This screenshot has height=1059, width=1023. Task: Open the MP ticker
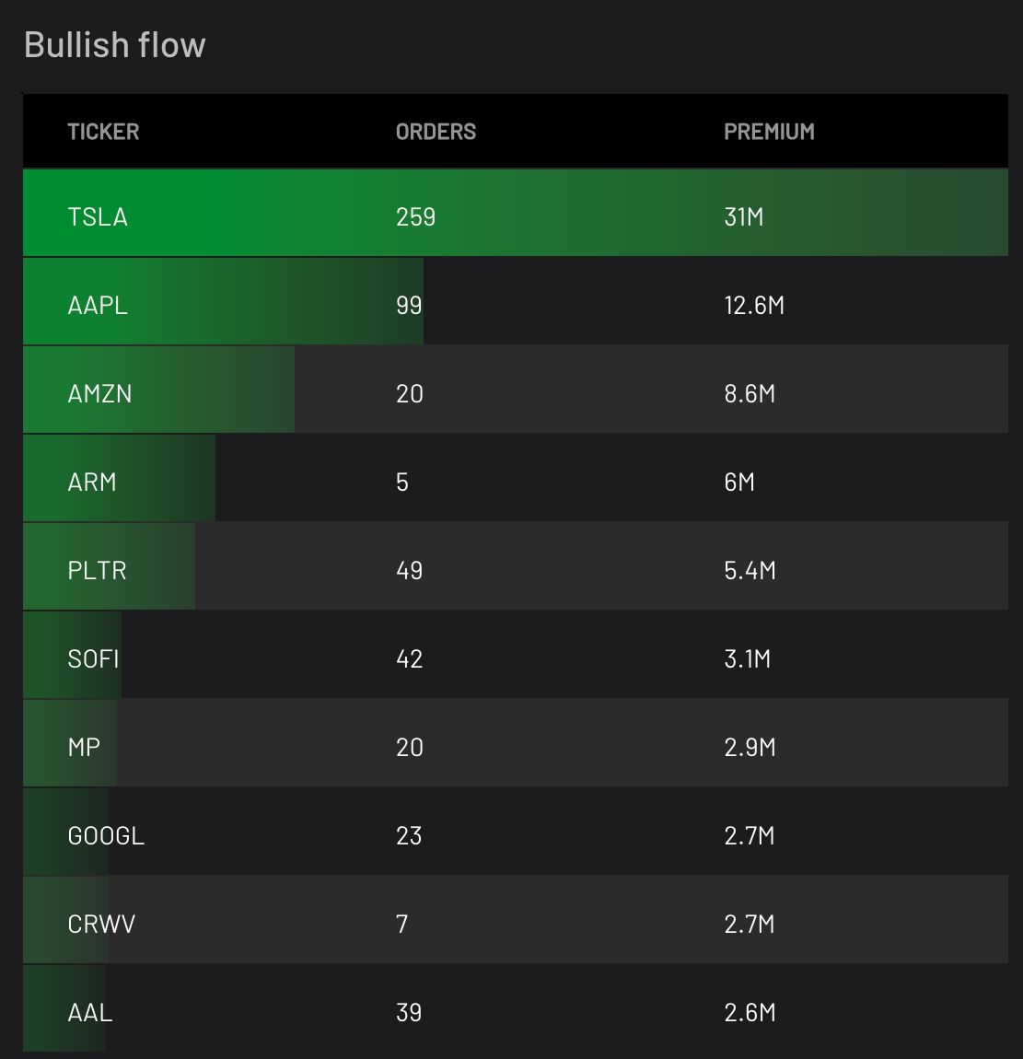tap(84, 748)
